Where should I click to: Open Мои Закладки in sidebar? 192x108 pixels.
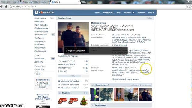click(x=40, y=48)
